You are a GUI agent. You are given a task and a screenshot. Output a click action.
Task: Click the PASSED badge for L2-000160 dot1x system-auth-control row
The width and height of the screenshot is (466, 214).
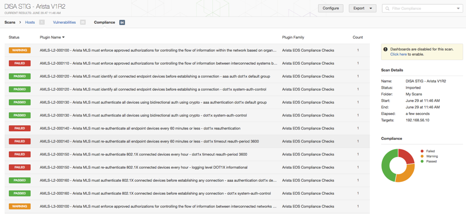point(20,193)
